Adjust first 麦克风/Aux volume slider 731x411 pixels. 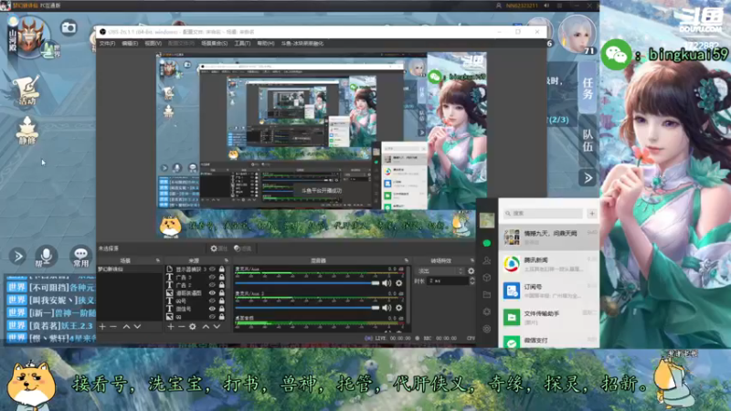307,283
